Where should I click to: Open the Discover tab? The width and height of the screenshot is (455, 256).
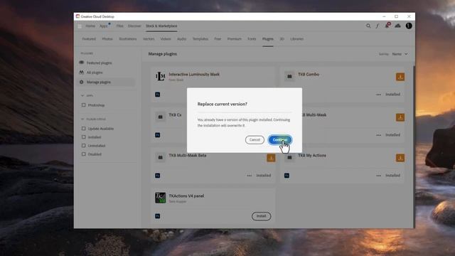click(x=134, y=26)
